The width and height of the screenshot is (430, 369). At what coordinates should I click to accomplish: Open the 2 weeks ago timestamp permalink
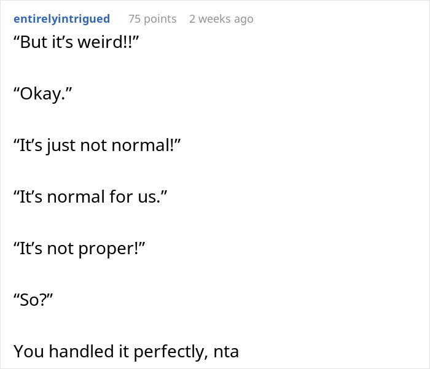pos(221,19)
